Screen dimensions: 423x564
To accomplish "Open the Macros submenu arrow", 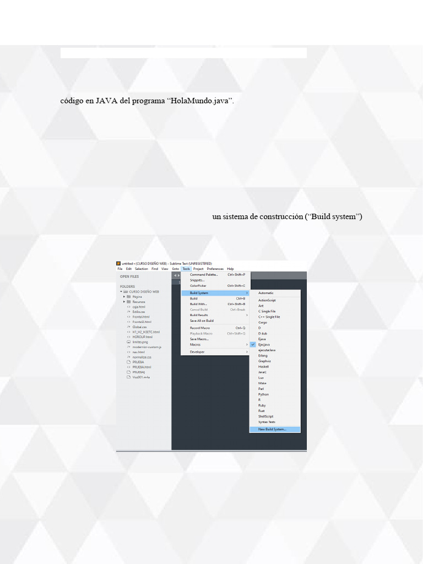I will coord(247,345).
